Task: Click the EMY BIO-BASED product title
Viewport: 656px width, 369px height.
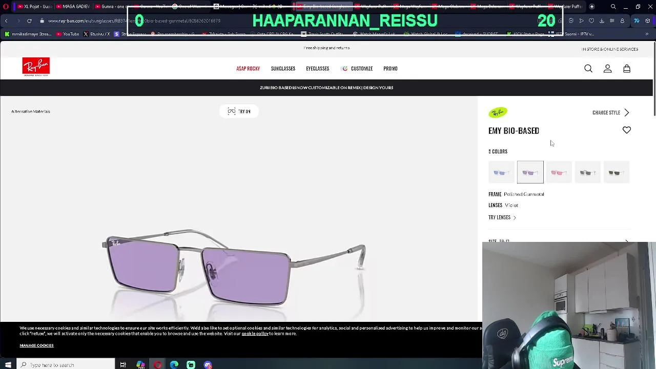Action: pyautogui.click(x=514, y=131)
